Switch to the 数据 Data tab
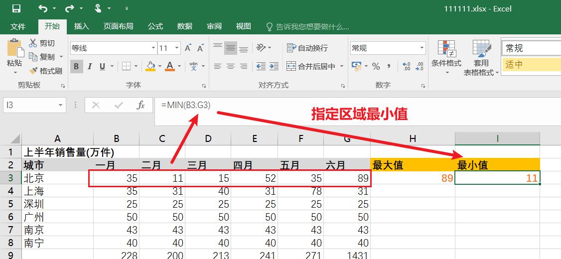Image resolution: width=561 pixels, height=259 pixels. tap(185, 26)
